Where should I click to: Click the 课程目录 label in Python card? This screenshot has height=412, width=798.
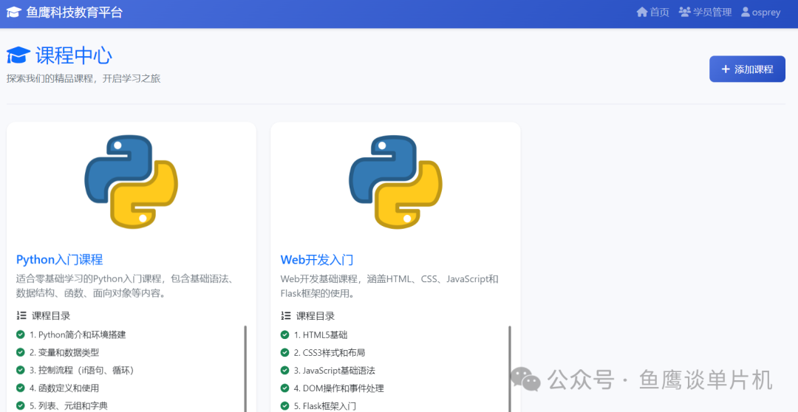pos(51,316)
